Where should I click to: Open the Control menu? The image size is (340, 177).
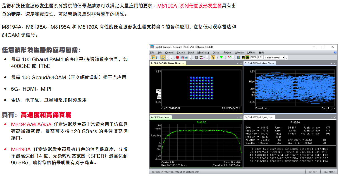coord(169,53)
